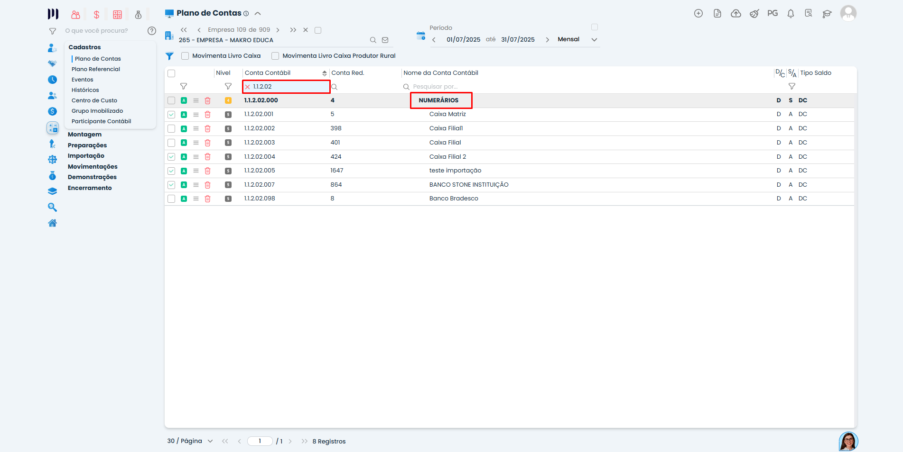
Task: Click the home icon in left sidebar
Action: 52,223
